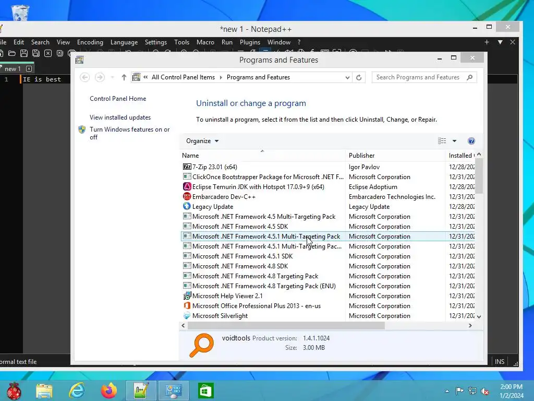The height and width of the screenshot is (401, 534).
Task: Show hidden tray icons arrow
Action: 447,391
